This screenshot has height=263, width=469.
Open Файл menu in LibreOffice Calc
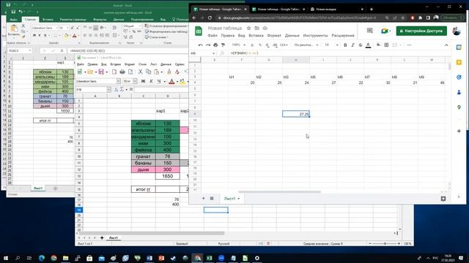(81, 64)
